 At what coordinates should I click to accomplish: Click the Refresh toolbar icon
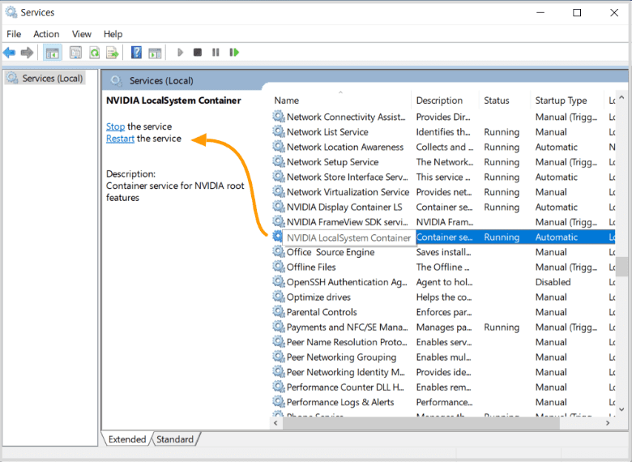94,53
